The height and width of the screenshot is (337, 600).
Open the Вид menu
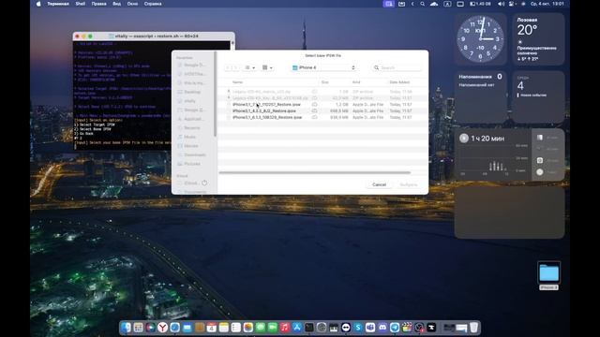[116, 4]
